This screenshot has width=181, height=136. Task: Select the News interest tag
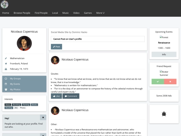(8, 105)
